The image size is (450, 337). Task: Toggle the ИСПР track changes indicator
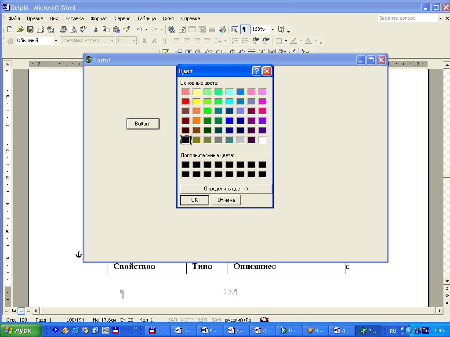187,320
